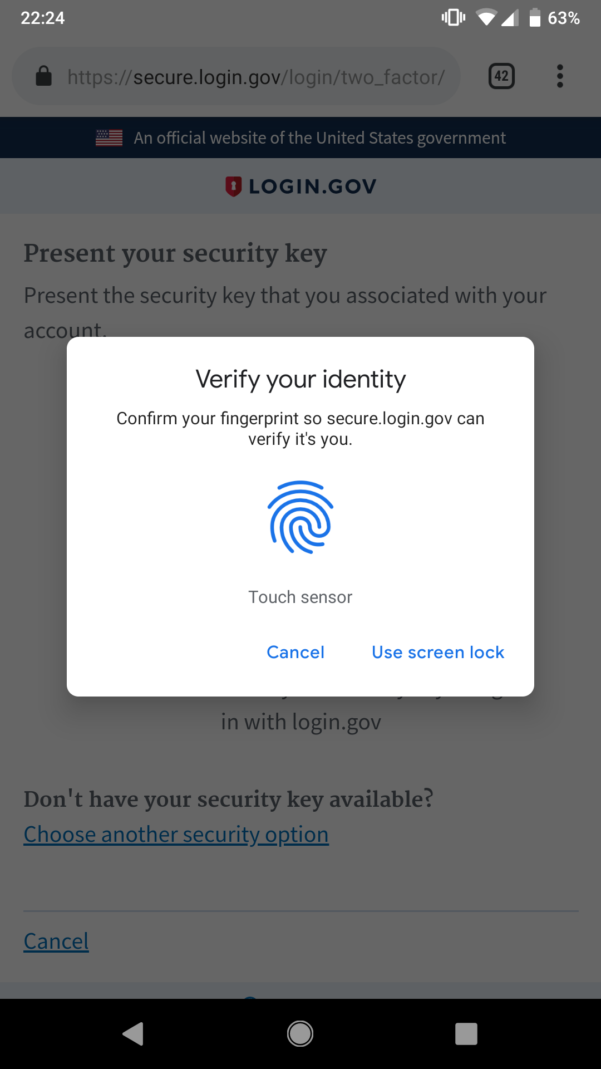This screenshot has width=601, height=1069.
Task: Tap the fingerprint sensor icon
Action: point(300,518)
